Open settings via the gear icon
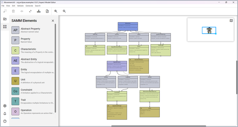Image resolution: width=238 pixels, height=127 pixels. [x=5, y=106]
